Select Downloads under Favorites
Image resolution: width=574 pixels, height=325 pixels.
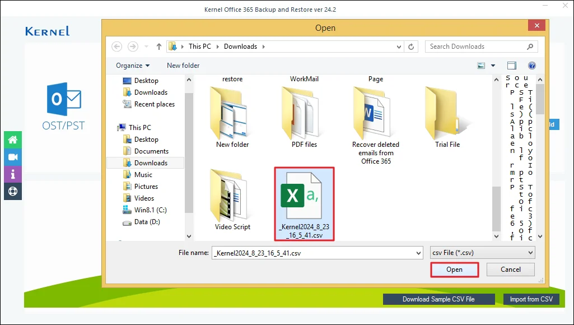[146, 92]
